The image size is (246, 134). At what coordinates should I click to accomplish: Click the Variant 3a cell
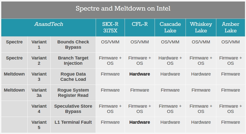click(39, 93)
